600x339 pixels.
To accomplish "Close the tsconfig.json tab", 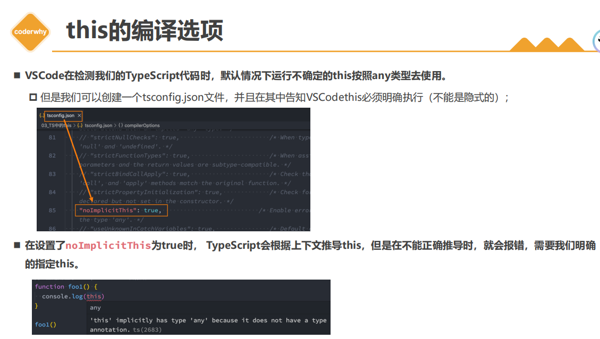I will [79, 116].
